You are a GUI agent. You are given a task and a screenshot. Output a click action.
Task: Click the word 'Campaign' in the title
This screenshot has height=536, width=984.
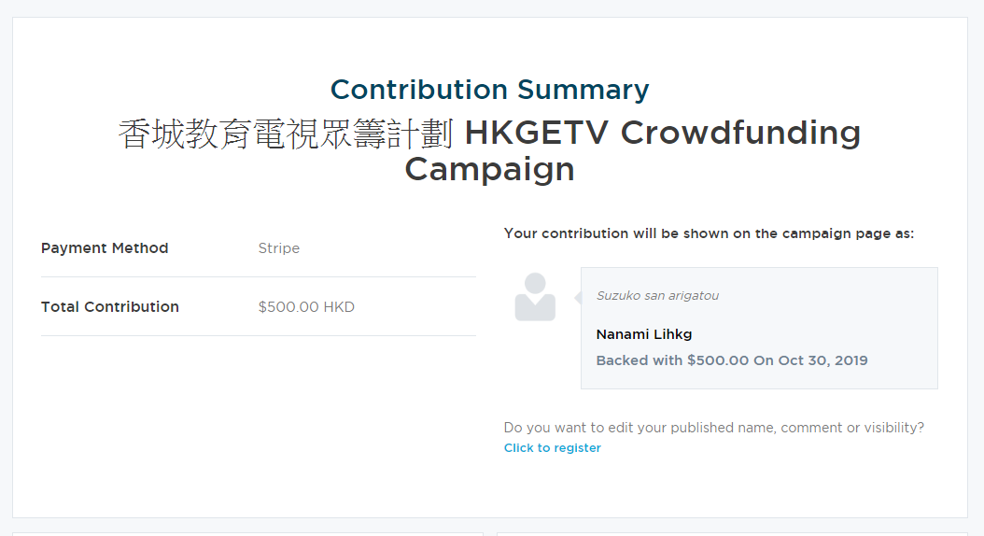(x=489, y=169)
